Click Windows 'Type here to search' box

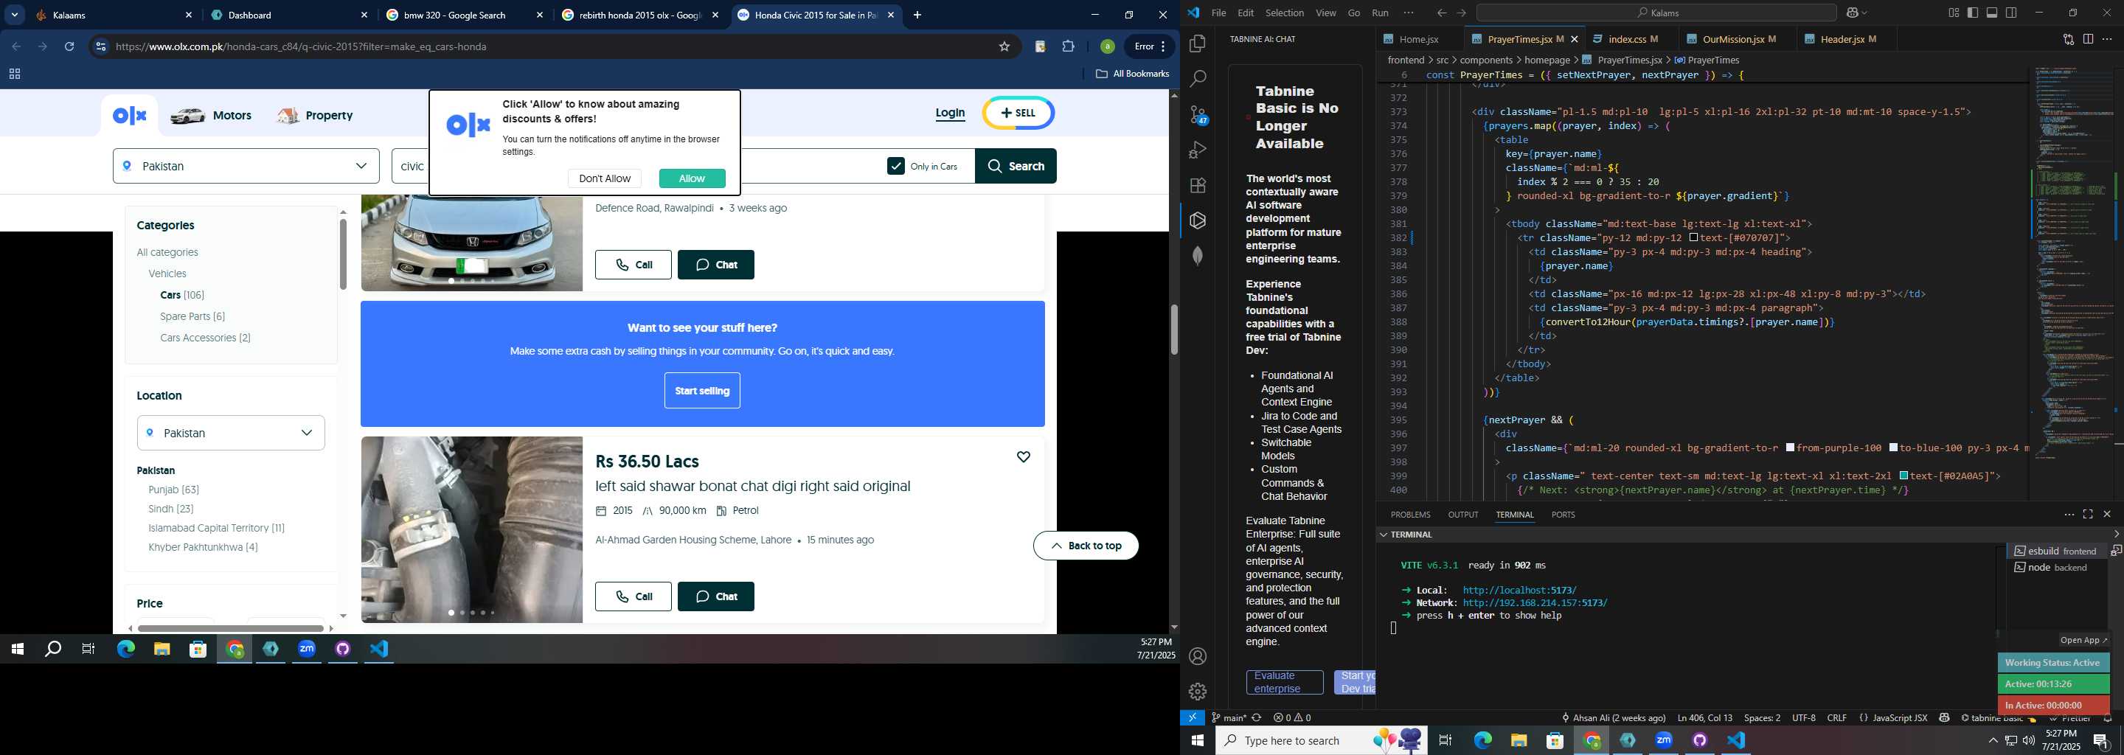pos(1320,740)
